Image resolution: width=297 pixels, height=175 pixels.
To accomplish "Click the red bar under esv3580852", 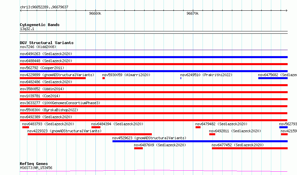I will (x=154, y=92).
